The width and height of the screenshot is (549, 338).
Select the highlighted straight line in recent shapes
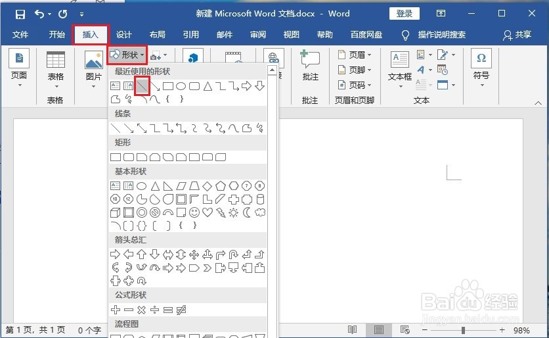(x=142, y=85)
